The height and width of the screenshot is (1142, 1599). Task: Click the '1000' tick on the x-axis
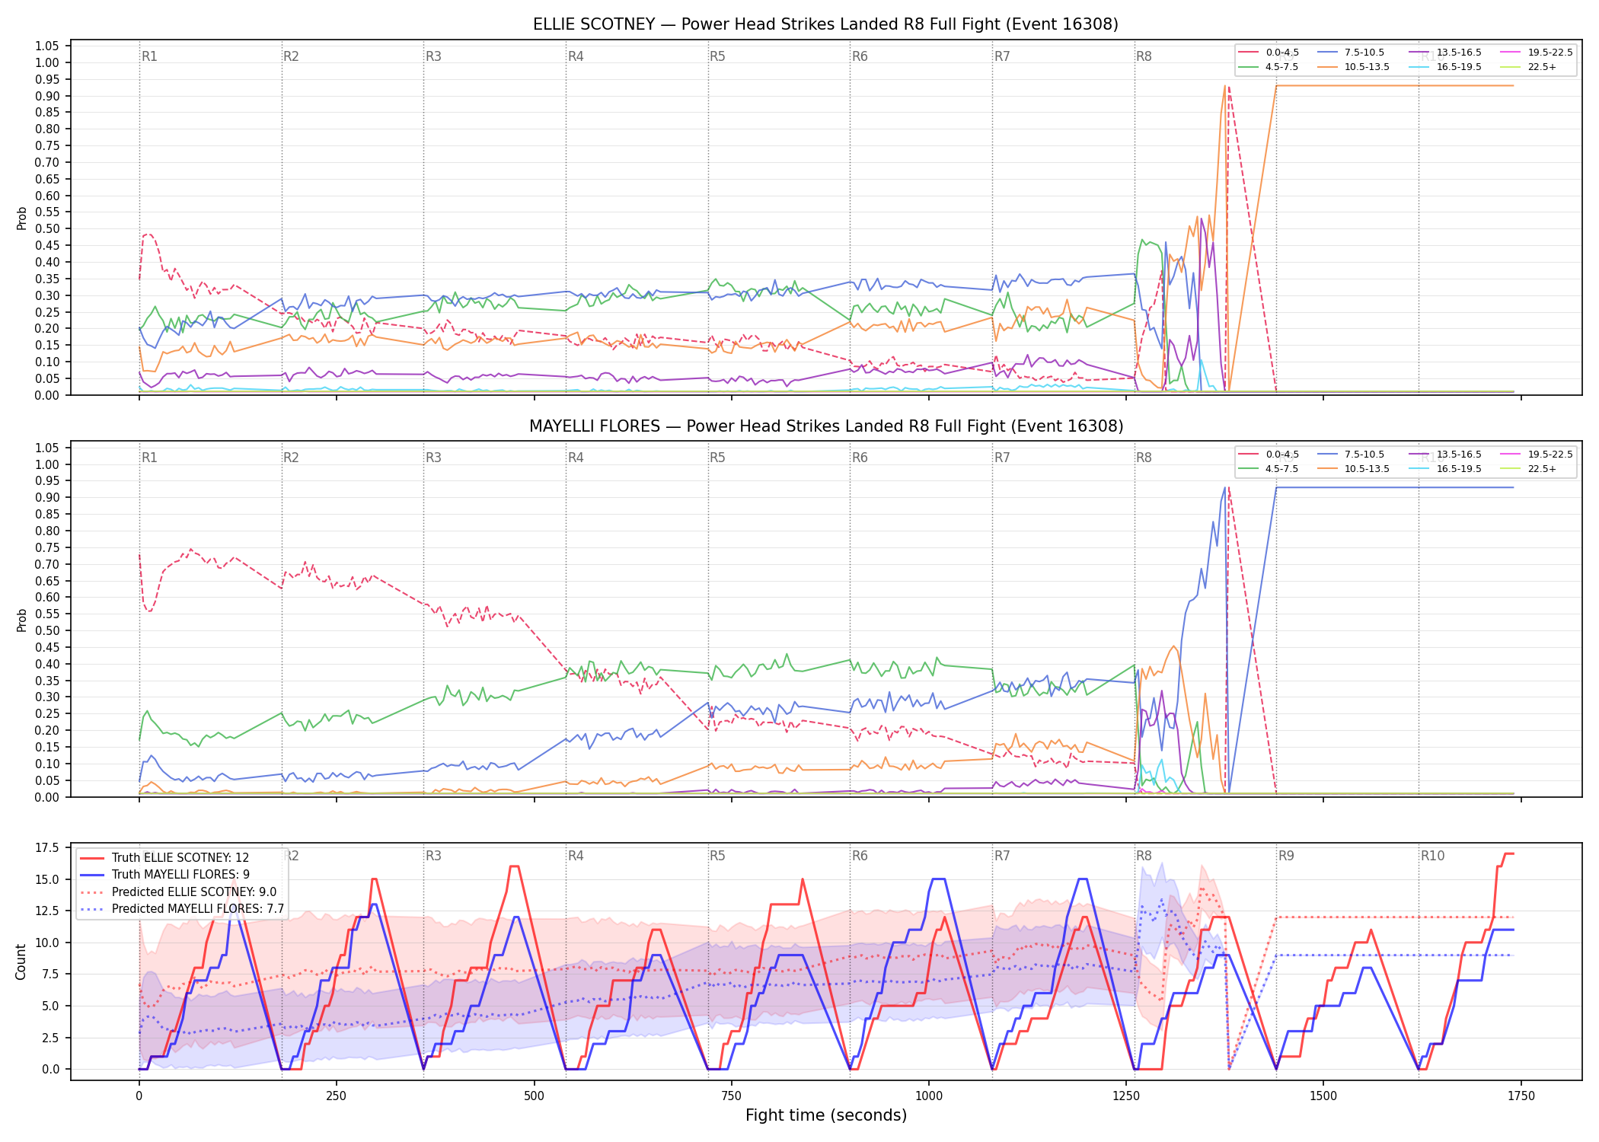(928, 1096)
